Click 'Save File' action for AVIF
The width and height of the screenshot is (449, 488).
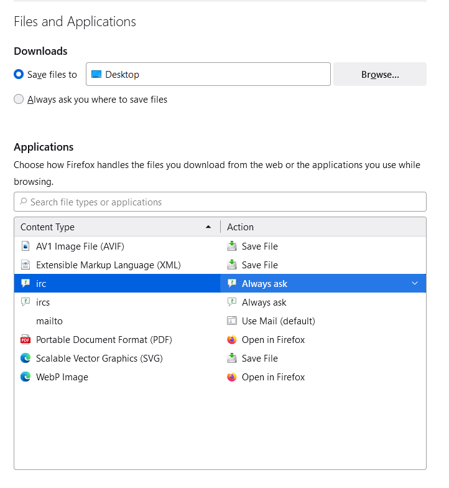pos(260,246)
